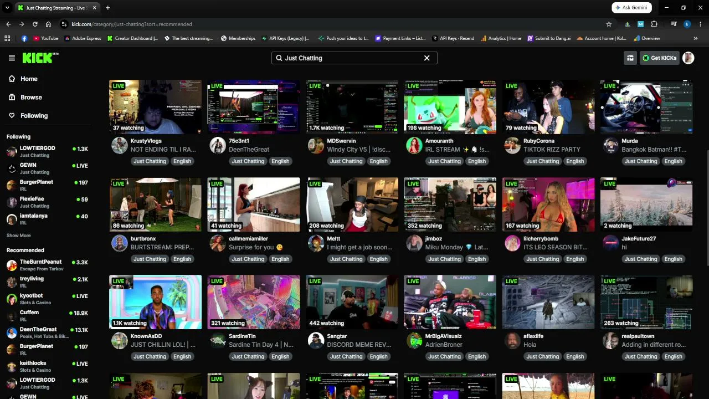
Task: Open FlexieFae channel in the Following list
Action: [x=47, y=202]
